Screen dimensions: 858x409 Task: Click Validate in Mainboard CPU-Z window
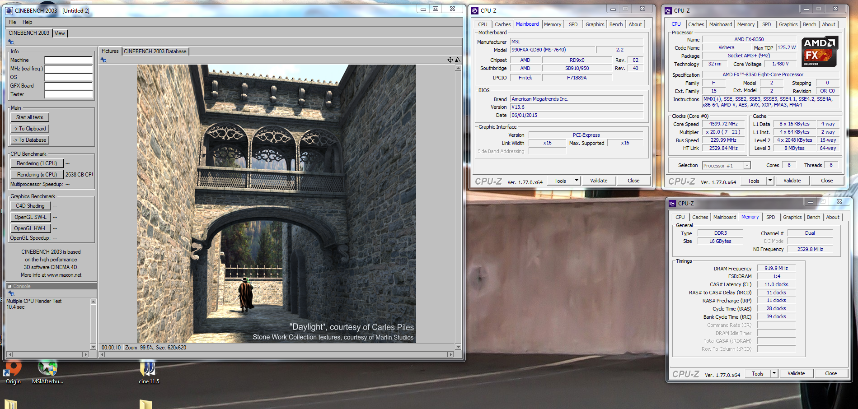[599, 181]
